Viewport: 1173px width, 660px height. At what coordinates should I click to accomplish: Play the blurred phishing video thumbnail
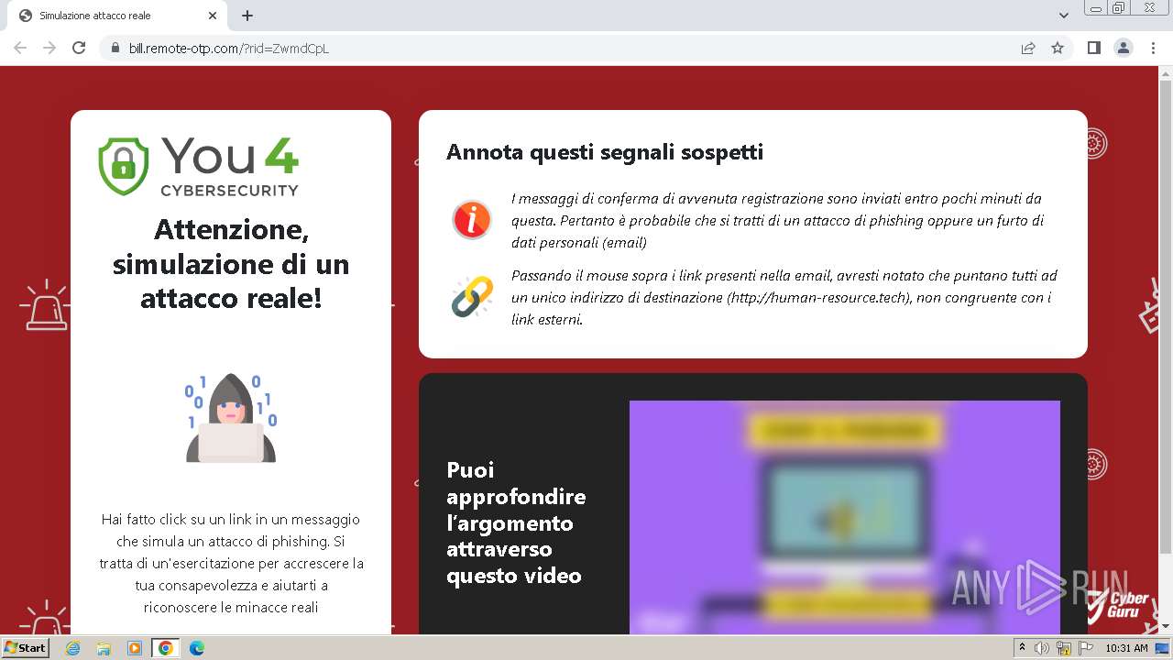click(x=845, y=516)
